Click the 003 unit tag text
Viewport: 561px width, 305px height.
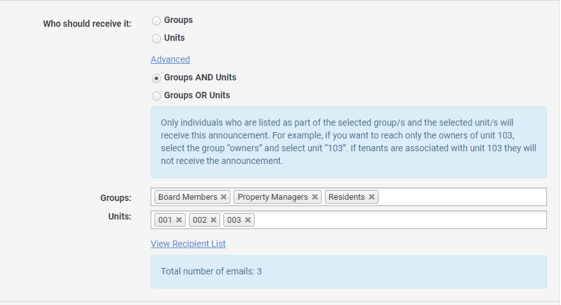tap(234, 220)
